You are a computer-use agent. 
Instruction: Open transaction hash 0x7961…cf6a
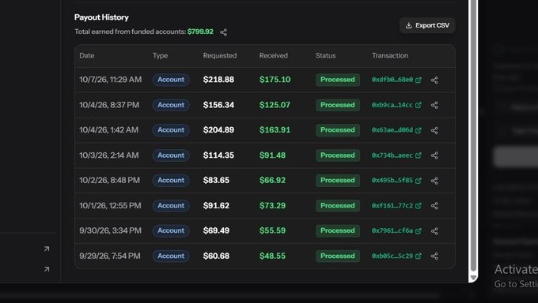click(x=392, y=230)
